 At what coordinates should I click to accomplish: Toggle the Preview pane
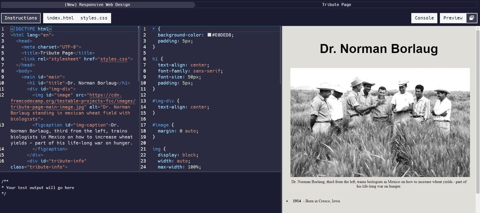pyautogui.click(x=453, y=18)
